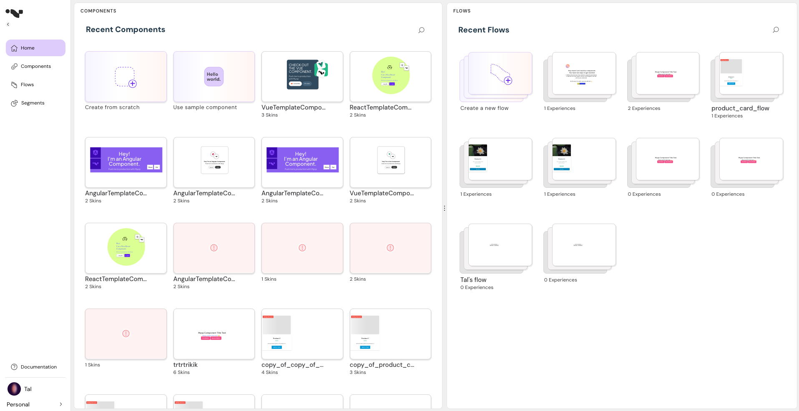Click the trtrtrikik component name
The width and height of the screenshot is (799, 411).
[x=186, y=365]
